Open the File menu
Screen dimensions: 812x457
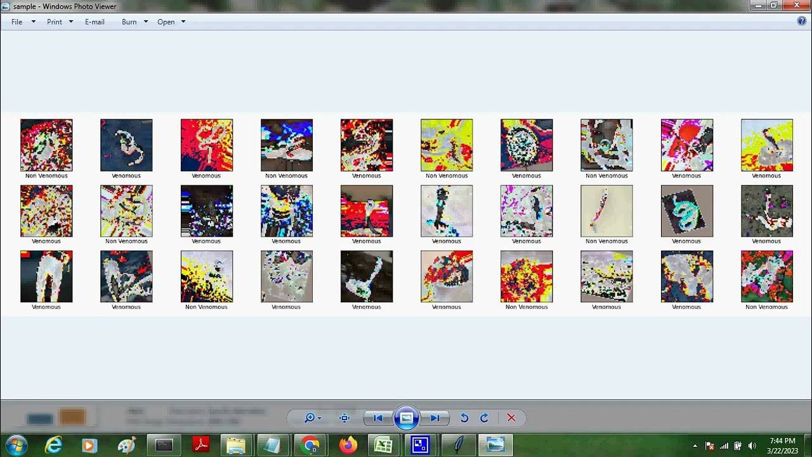pos(23,22)
